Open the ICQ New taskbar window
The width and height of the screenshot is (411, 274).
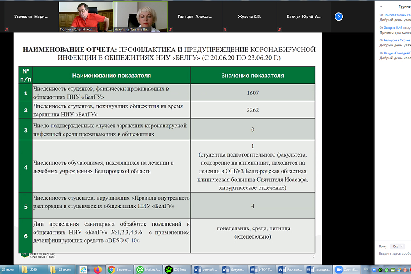pyautogui.click(x=176, y=269)
